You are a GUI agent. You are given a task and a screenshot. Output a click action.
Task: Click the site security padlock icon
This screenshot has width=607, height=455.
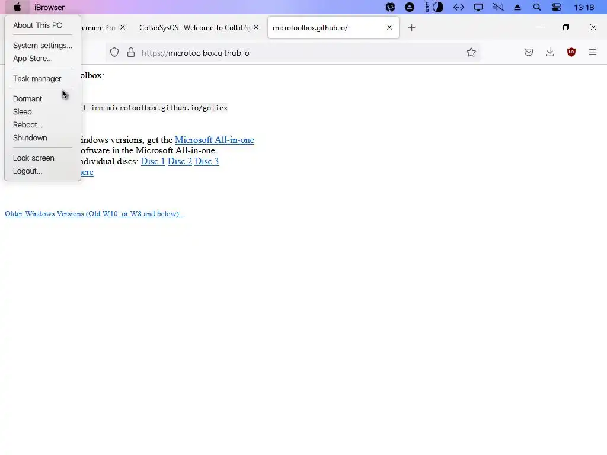click(x=131, y=53)
